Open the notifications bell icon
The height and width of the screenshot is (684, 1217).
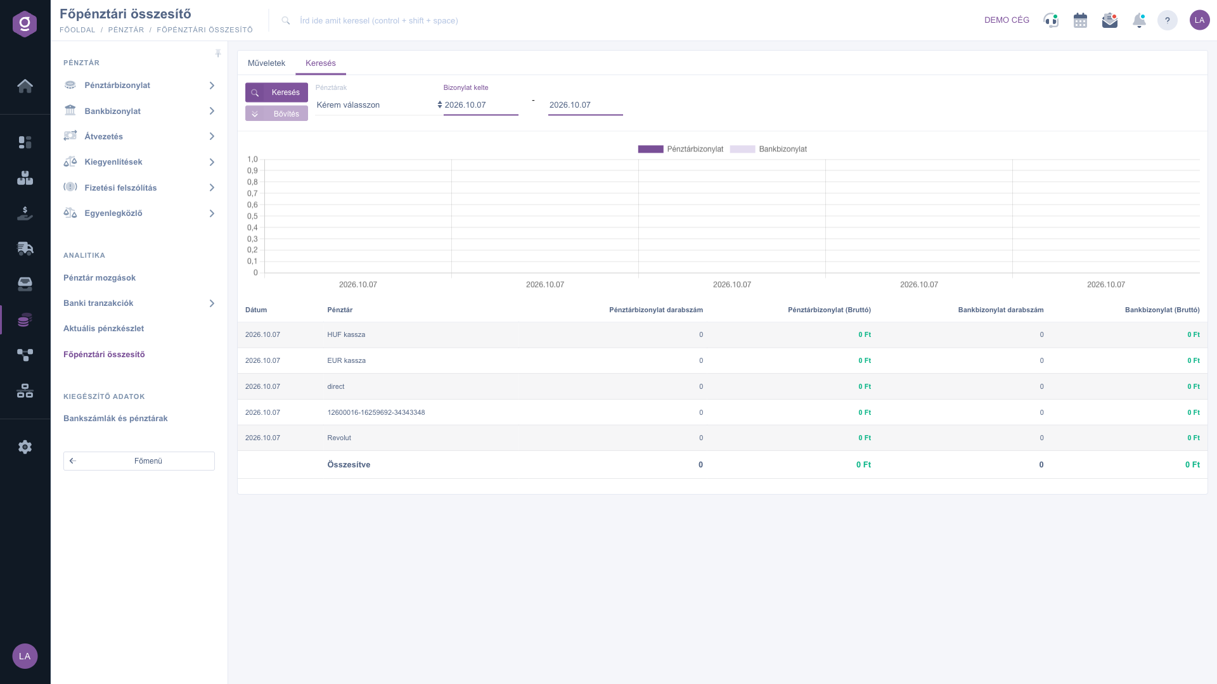(x=1139, y=20)
